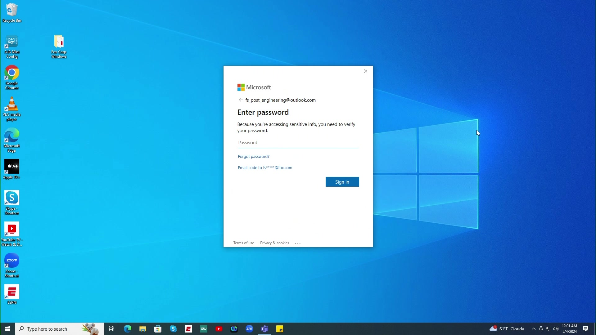
Task: Select the ESPN desktop shortcut
Action: click(12, 294)
